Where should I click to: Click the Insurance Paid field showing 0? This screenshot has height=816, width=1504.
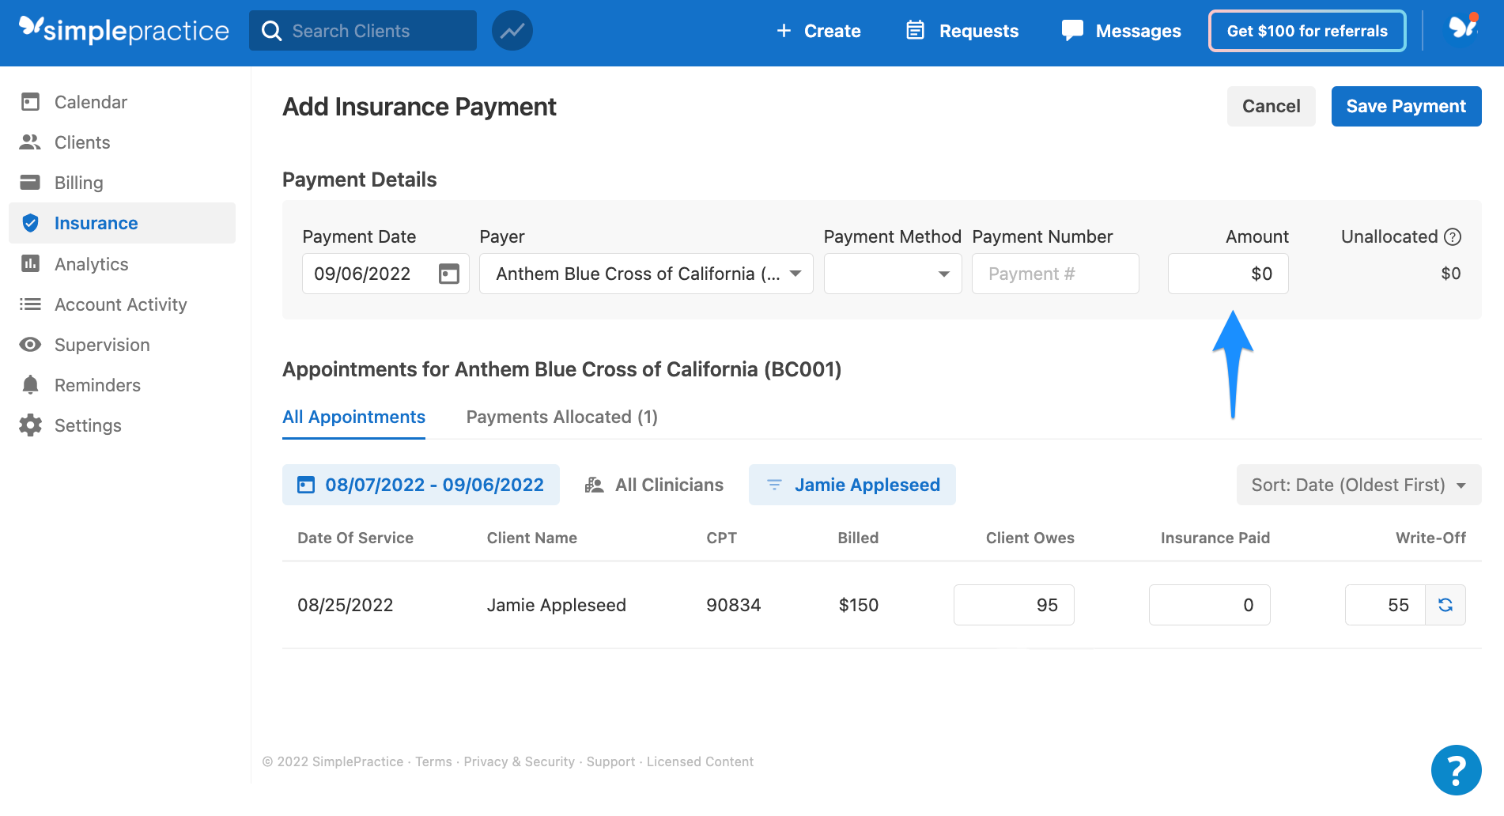1209,605
